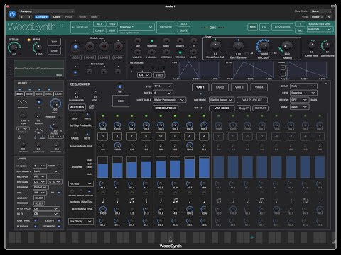Click the dots icon beside WoodSynth logo
The width and height of the screenshot is (341, 255).
(62, 25)
